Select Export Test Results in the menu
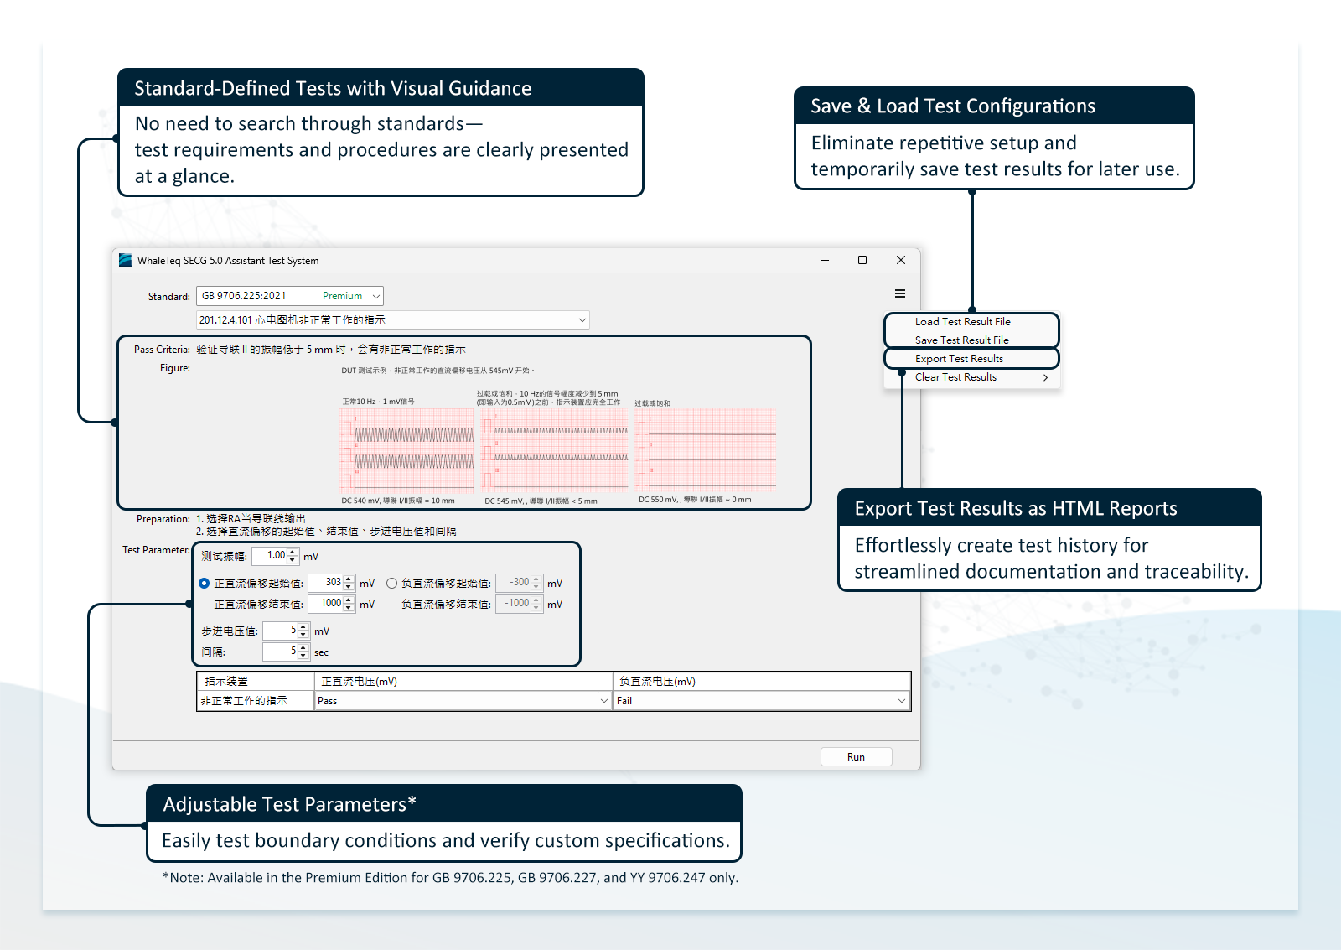1341x950 pixels. click(959, 359)
